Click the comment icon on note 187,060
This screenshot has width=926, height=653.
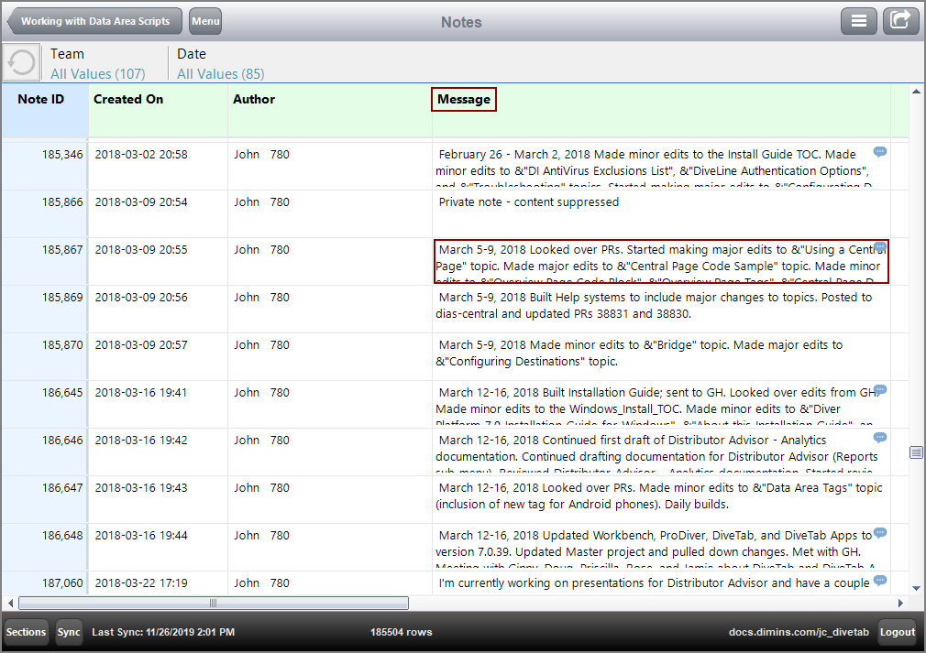(880, 581)
